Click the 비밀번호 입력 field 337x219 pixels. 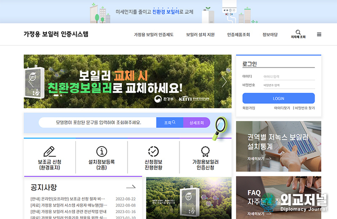tap(289, 85)
